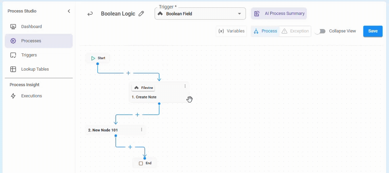Select the End node on the canvas

[145, 163]
